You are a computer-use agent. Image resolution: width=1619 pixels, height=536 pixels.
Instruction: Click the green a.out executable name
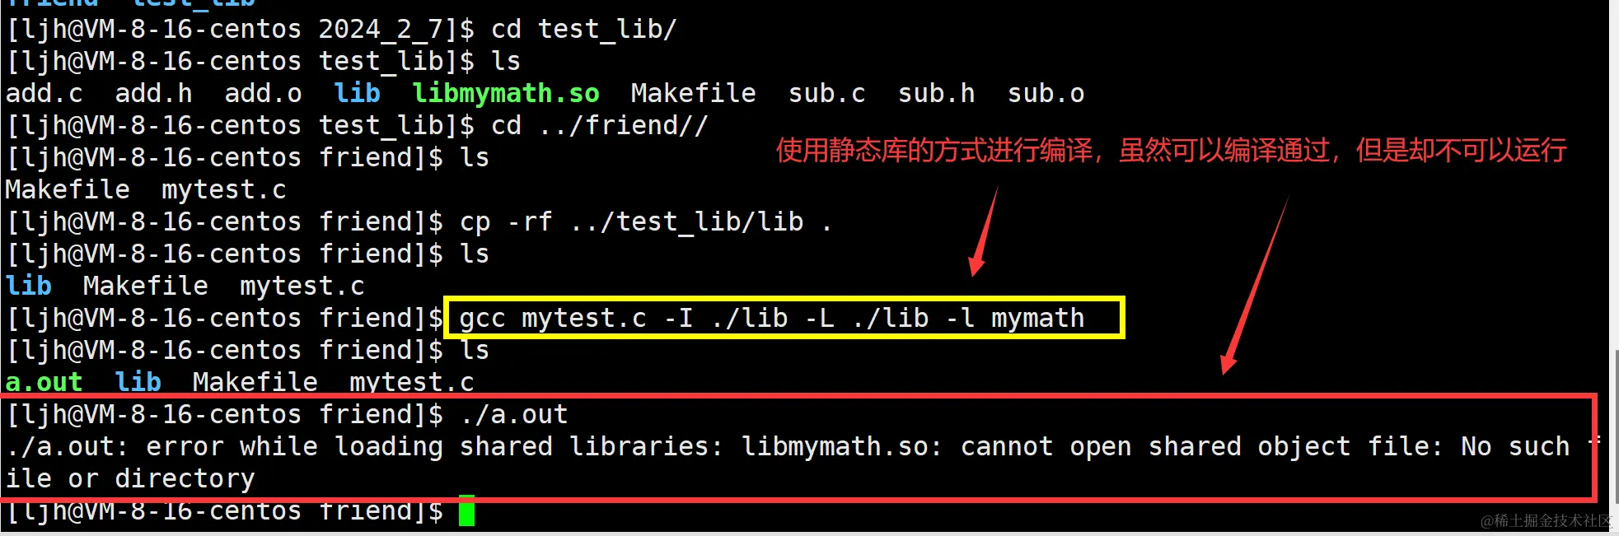(x=44, y=382)
